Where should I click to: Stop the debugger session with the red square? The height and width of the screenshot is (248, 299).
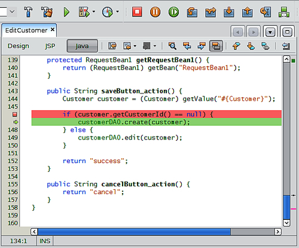(x=137, y=12)
